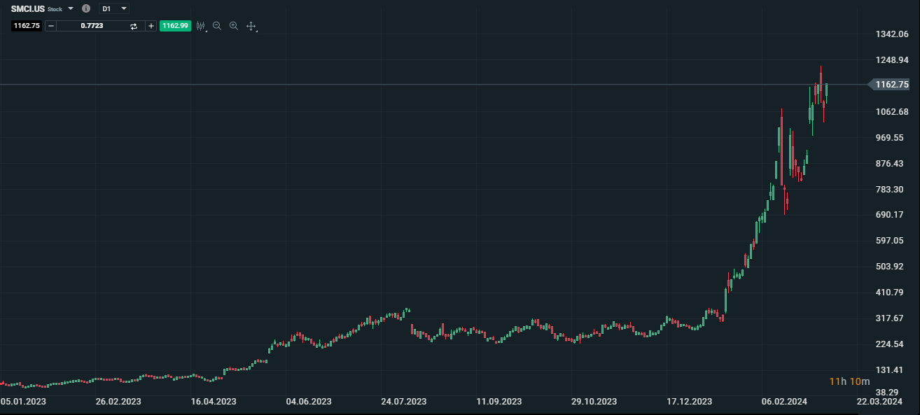Click the 16.04.2023 date label
Image resolution: width=920 pixels, height=415 pixels.
pyautogui.click(x=214, y=402)
